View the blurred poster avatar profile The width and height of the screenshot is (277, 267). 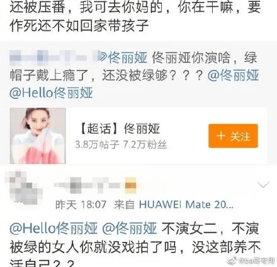23,188
